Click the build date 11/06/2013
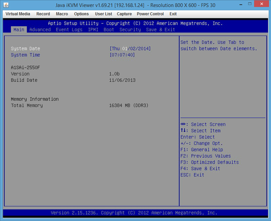This screenshot has width=271, height=221. (122, 80)
